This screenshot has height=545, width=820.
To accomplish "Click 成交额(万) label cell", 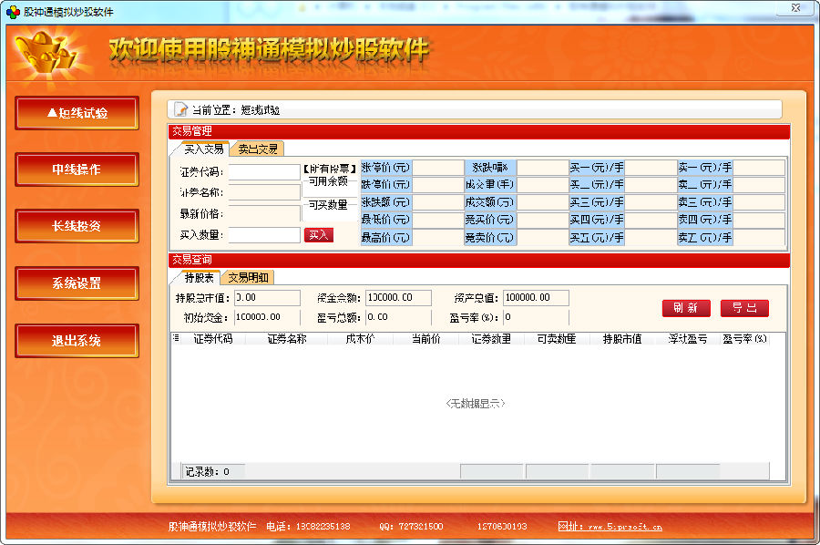I will pyautogui.click(x=490, y=202).
